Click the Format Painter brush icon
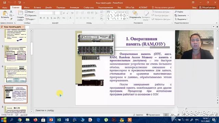Image resolution: width=219 pixels, height=123 pixels. (x=11, y=19)
